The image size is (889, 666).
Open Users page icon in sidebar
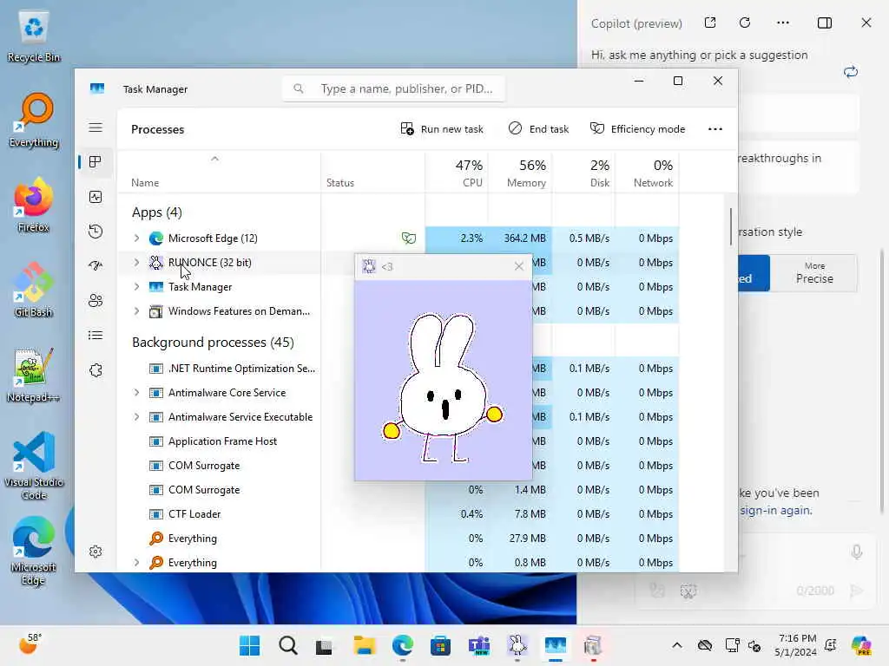[95, 300]
